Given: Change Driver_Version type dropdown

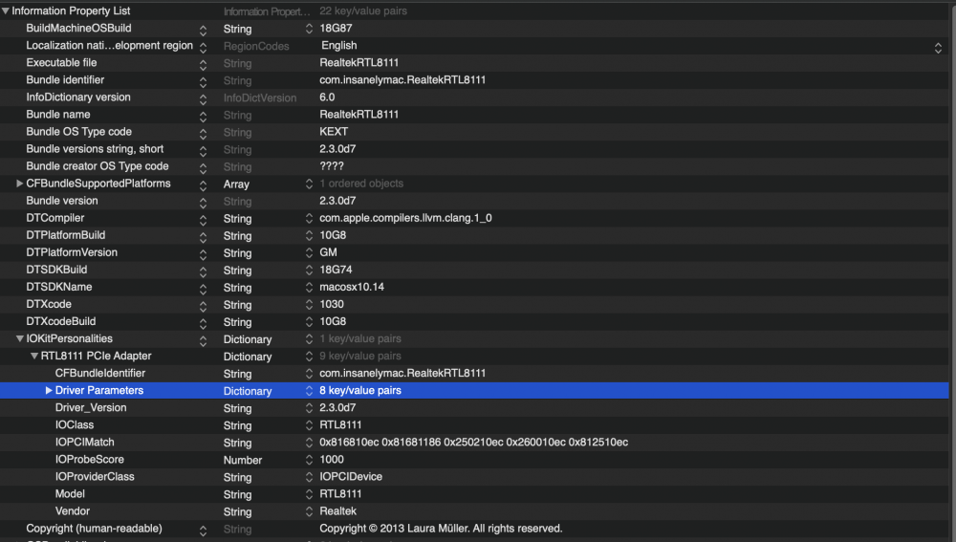Looking at the screenshot, I should 309,408.
